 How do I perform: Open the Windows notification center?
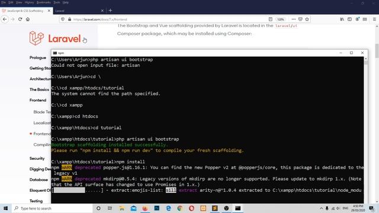pyautogui.click(x=371, y=208)
